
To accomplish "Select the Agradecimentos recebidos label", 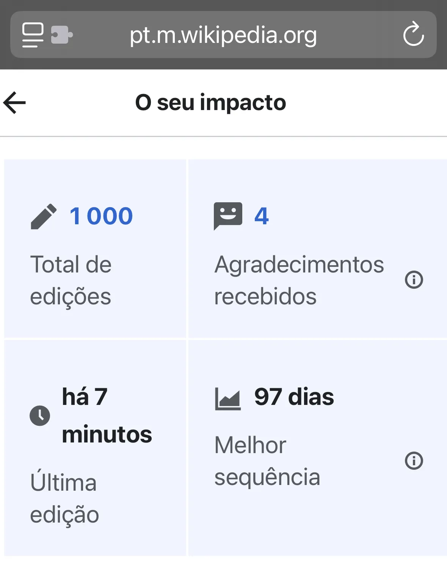I will click(299, 280).
